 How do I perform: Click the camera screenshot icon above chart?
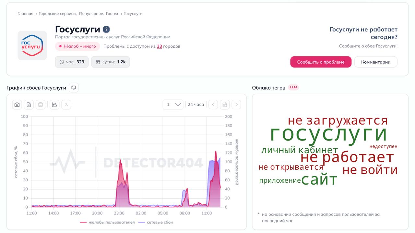17,104
